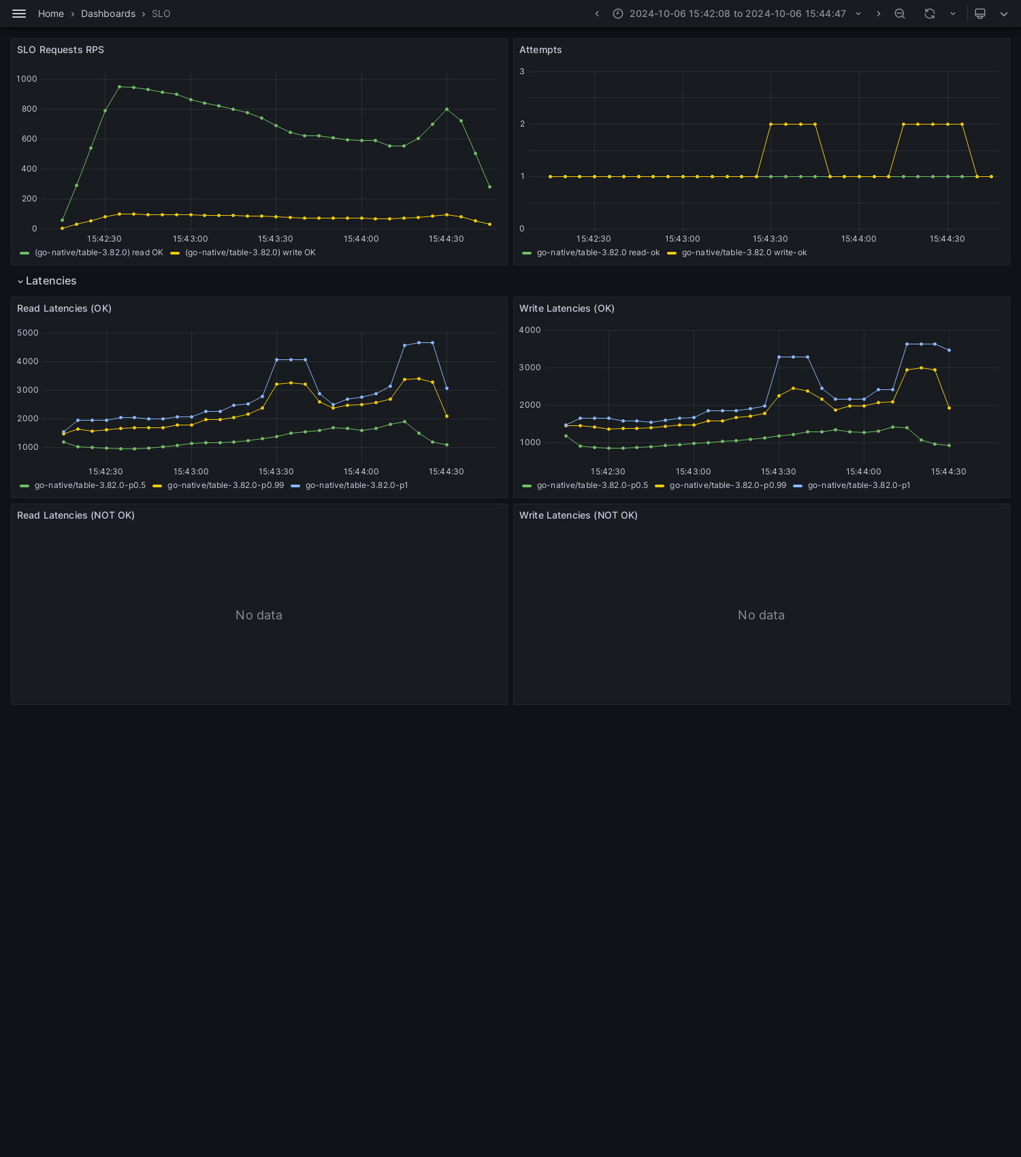1021x1157 pixels.
Task: Toggle p1 series in Write Latencies legend
Action: click(x=859, y=485)
